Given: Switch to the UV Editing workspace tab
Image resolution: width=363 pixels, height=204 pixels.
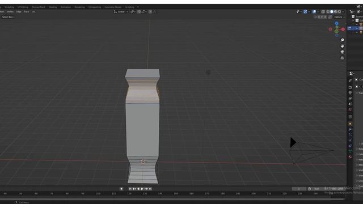Looking at the screenshot, I should [x=23, y=7].
